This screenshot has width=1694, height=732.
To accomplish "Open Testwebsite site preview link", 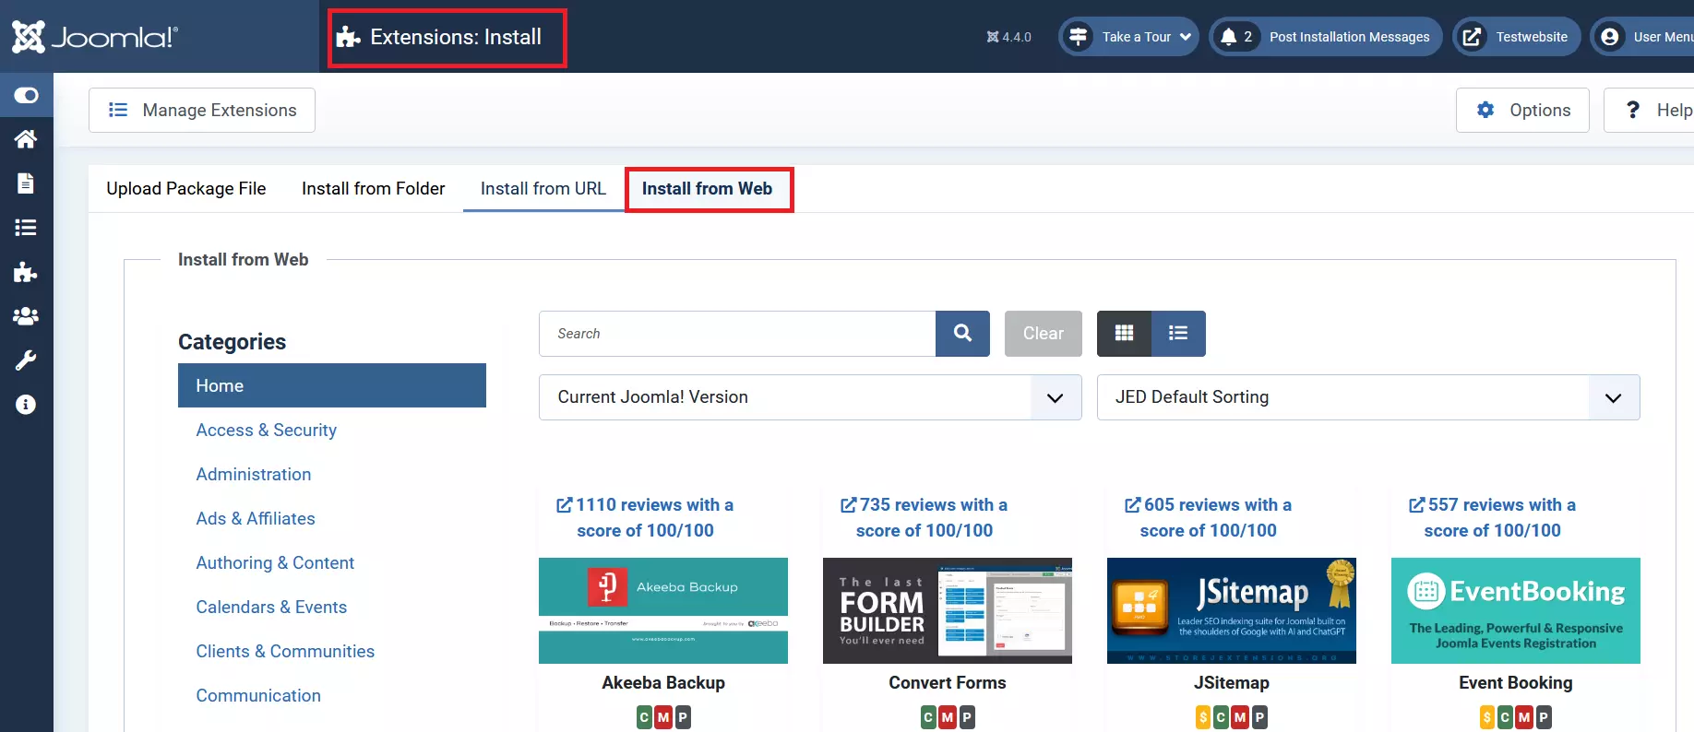I will click(1517, 37).
